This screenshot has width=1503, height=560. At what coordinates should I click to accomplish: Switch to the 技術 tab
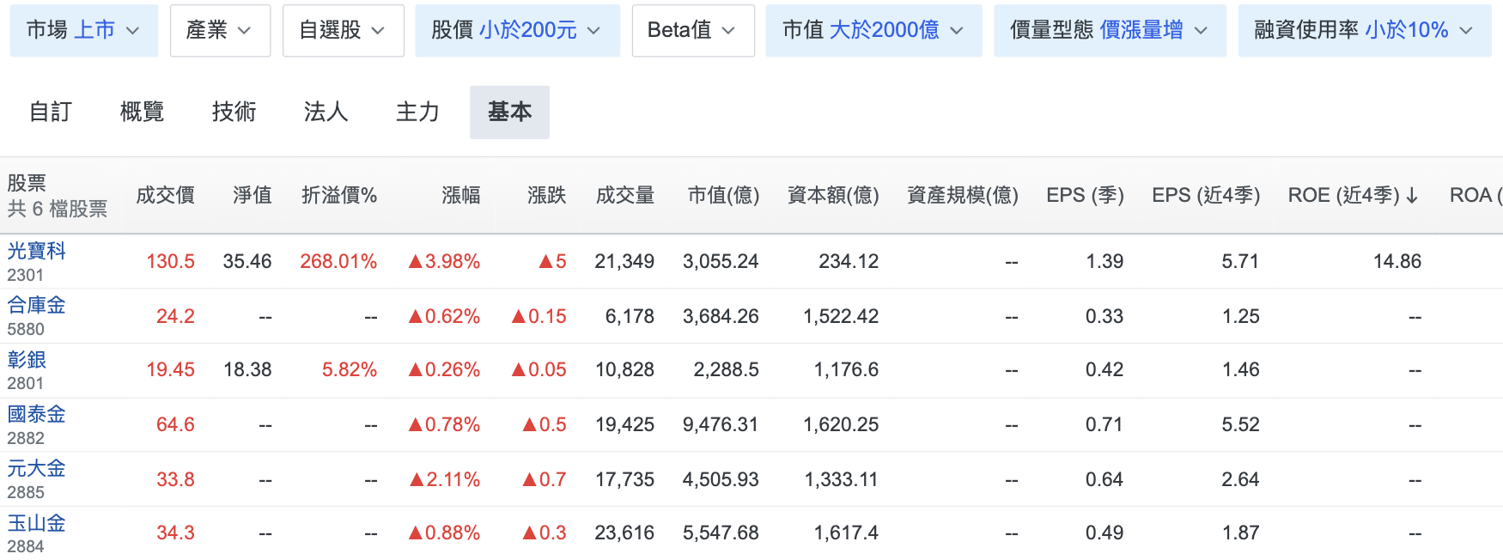tap(234, 112)
